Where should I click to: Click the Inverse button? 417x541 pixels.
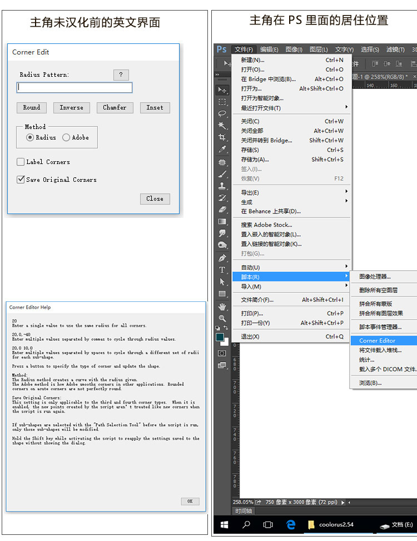click(71, 108)
